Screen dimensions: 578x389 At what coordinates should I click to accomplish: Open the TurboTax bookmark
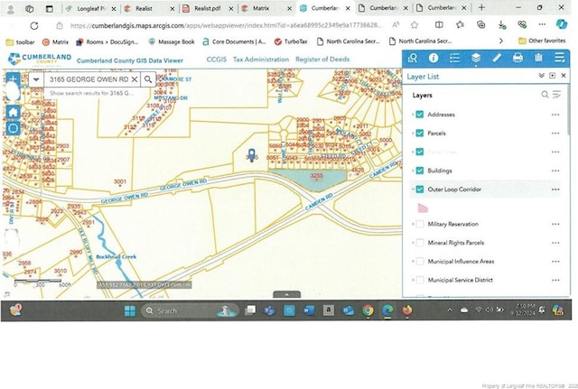click(x=291, y=42)
